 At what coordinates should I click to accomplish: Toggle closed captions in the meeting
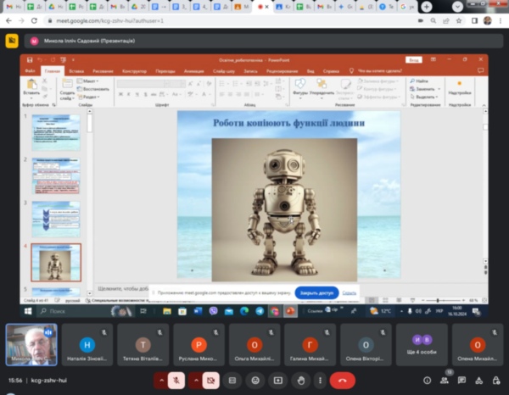(x=232, y=381)
